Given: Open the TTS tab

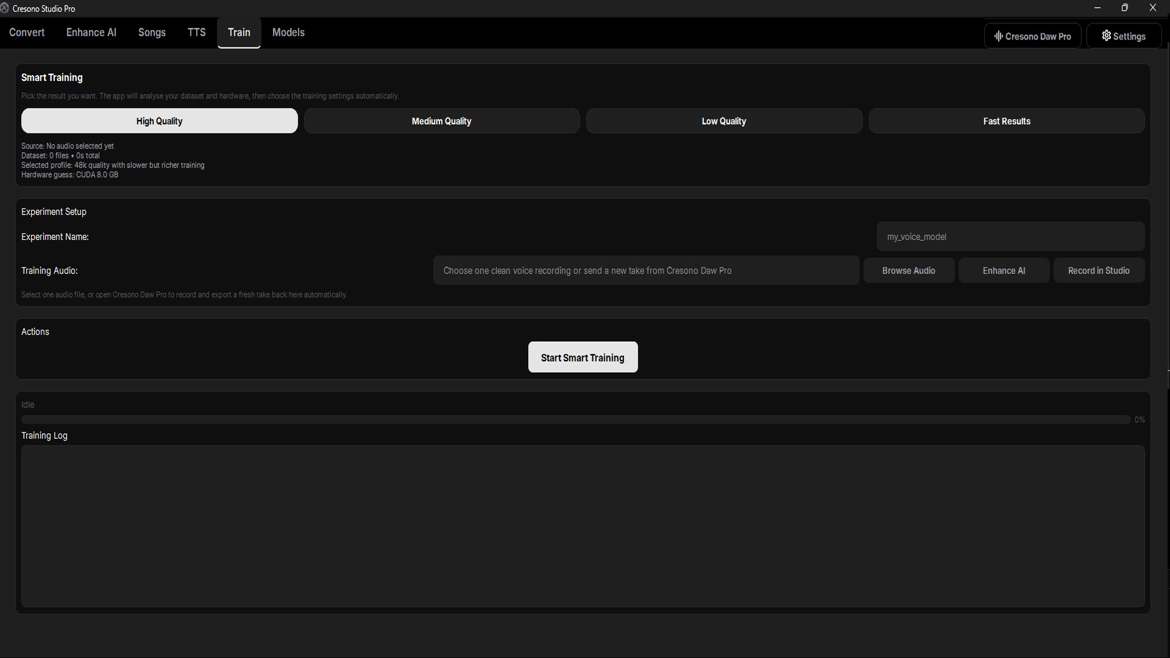Looking at the screenshot, I should (196, 32).
